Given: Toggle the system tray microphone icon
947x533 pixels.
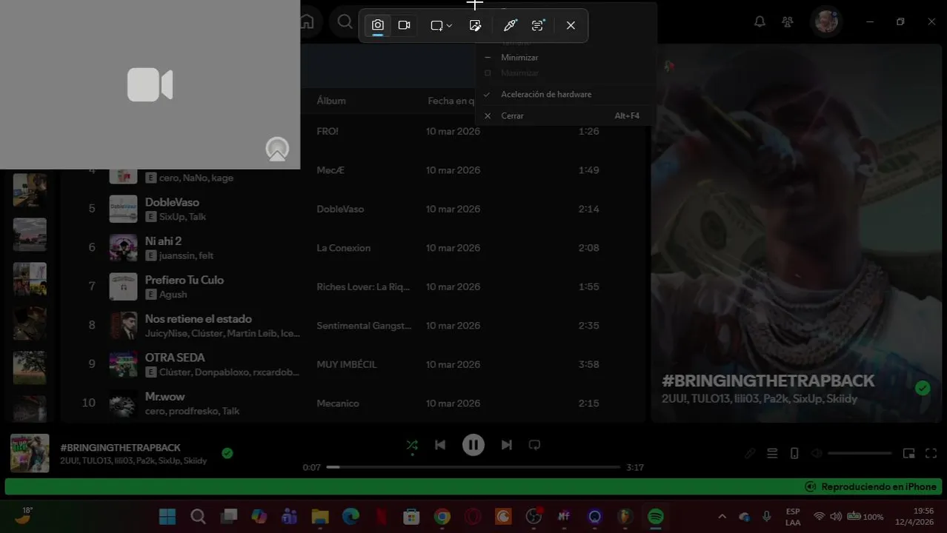Looking at the screenshot, I should pyautogui.click(x=767, y=516).
